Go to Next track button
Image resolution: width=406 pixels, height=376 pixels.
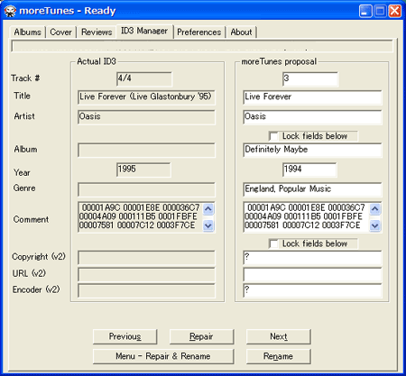click(x=279, y=336)
